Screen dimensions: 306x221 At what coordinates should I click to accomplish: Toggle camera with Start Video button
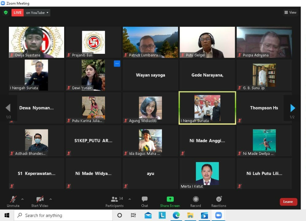point(40,202)
